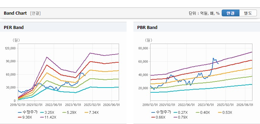Click 2026/06/01 date label on PBR chart

pyautogui.click(x=245, y=105)
